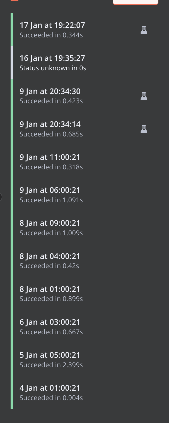Click manual-run flask icon for 9 Jan 20:34:14
The width and height of the screenshot is (169, 423).
pyautogui.click(x=144, y=129)
